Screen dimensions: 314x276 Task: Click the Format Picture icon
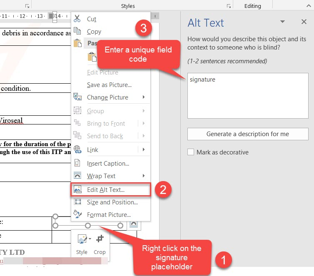(77, 214)
